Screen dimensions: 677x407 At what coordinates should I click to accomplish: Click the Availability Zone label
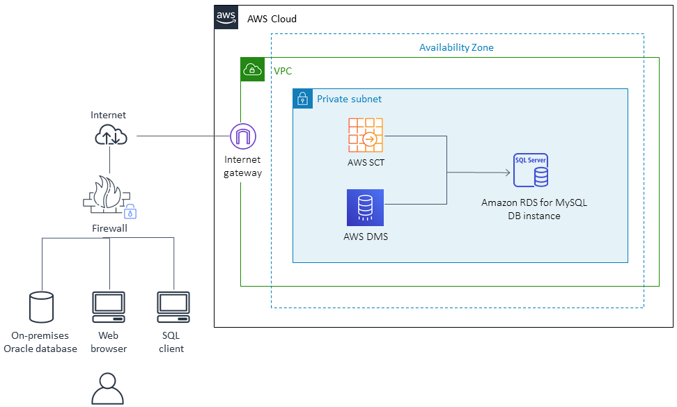pos(456,47)
